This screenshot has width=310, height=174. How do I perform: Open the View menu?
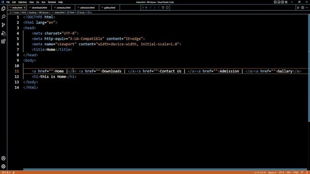[31, 2]
